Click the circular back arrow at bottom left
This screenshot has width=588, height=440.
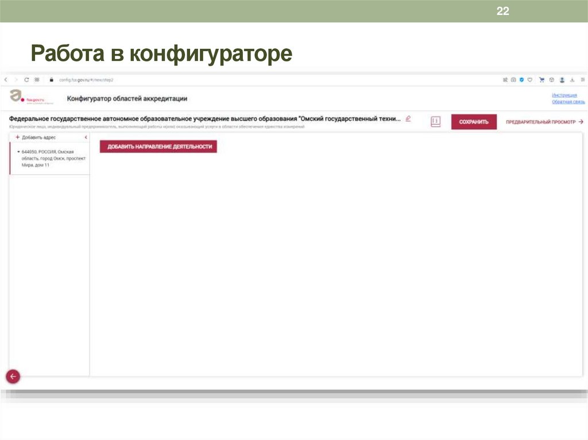[x=12, y=376]
